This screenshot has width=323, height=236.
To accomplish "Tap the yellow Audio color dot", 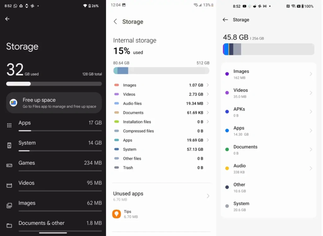I will (227, 168).
